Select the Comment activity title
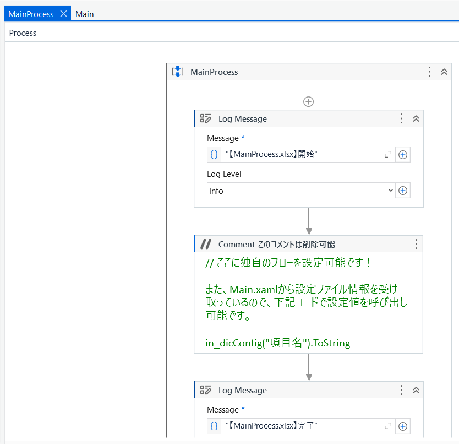The width and height of the screenshot is (459, 444). coord(276,244)
